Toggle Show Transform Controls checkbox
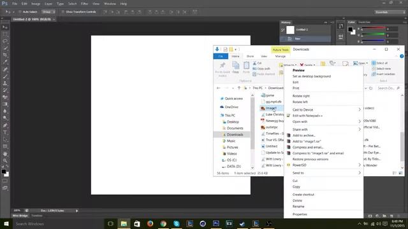Screen dimensions: 408x229 pos(62,12)
